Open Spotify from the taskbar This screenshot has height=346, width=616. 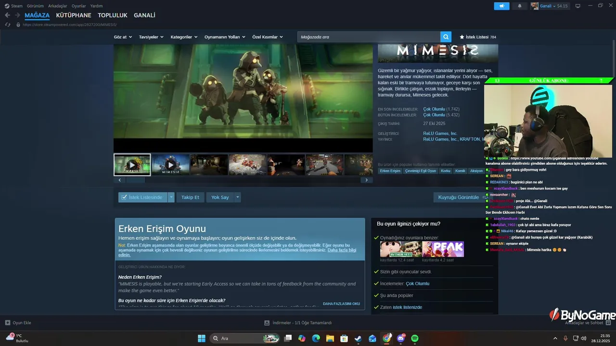[415, 338]
